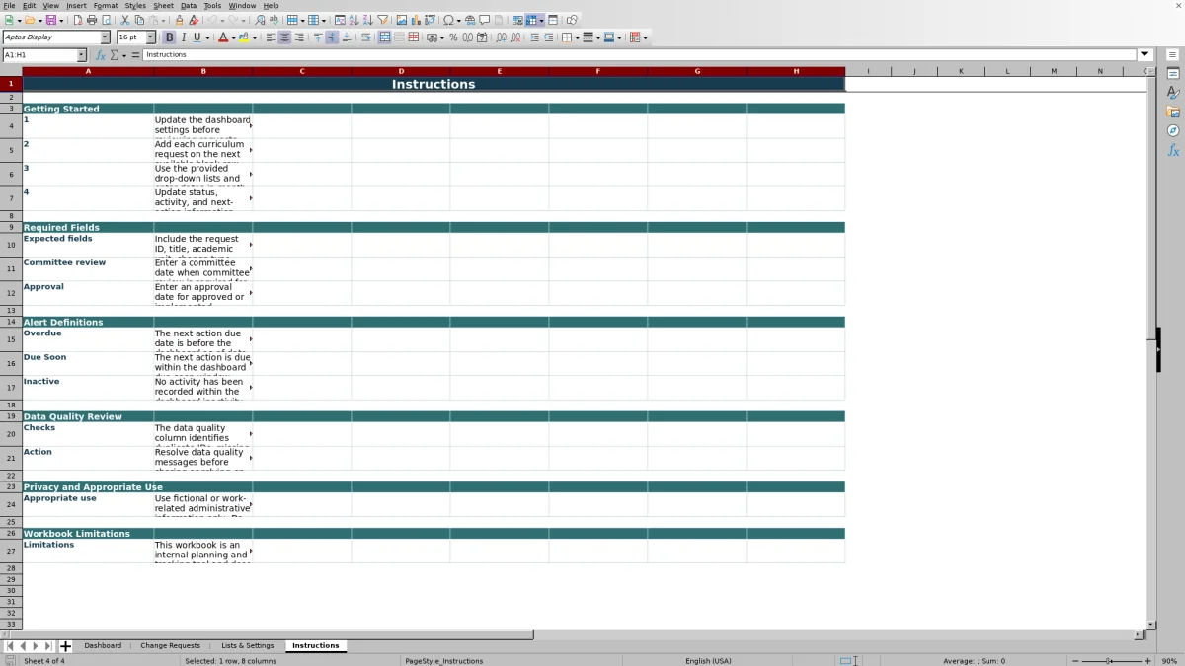The image size is (1185, 666).
Task: Insert a Pivot Table icon
Action: pos(430,20)
